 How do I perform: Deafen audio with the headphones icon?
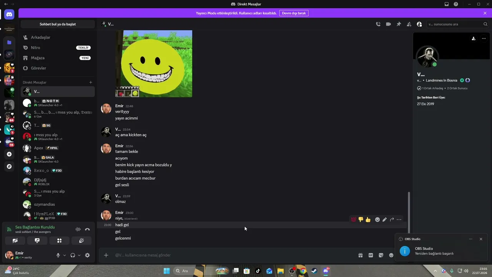click(73, 255)
